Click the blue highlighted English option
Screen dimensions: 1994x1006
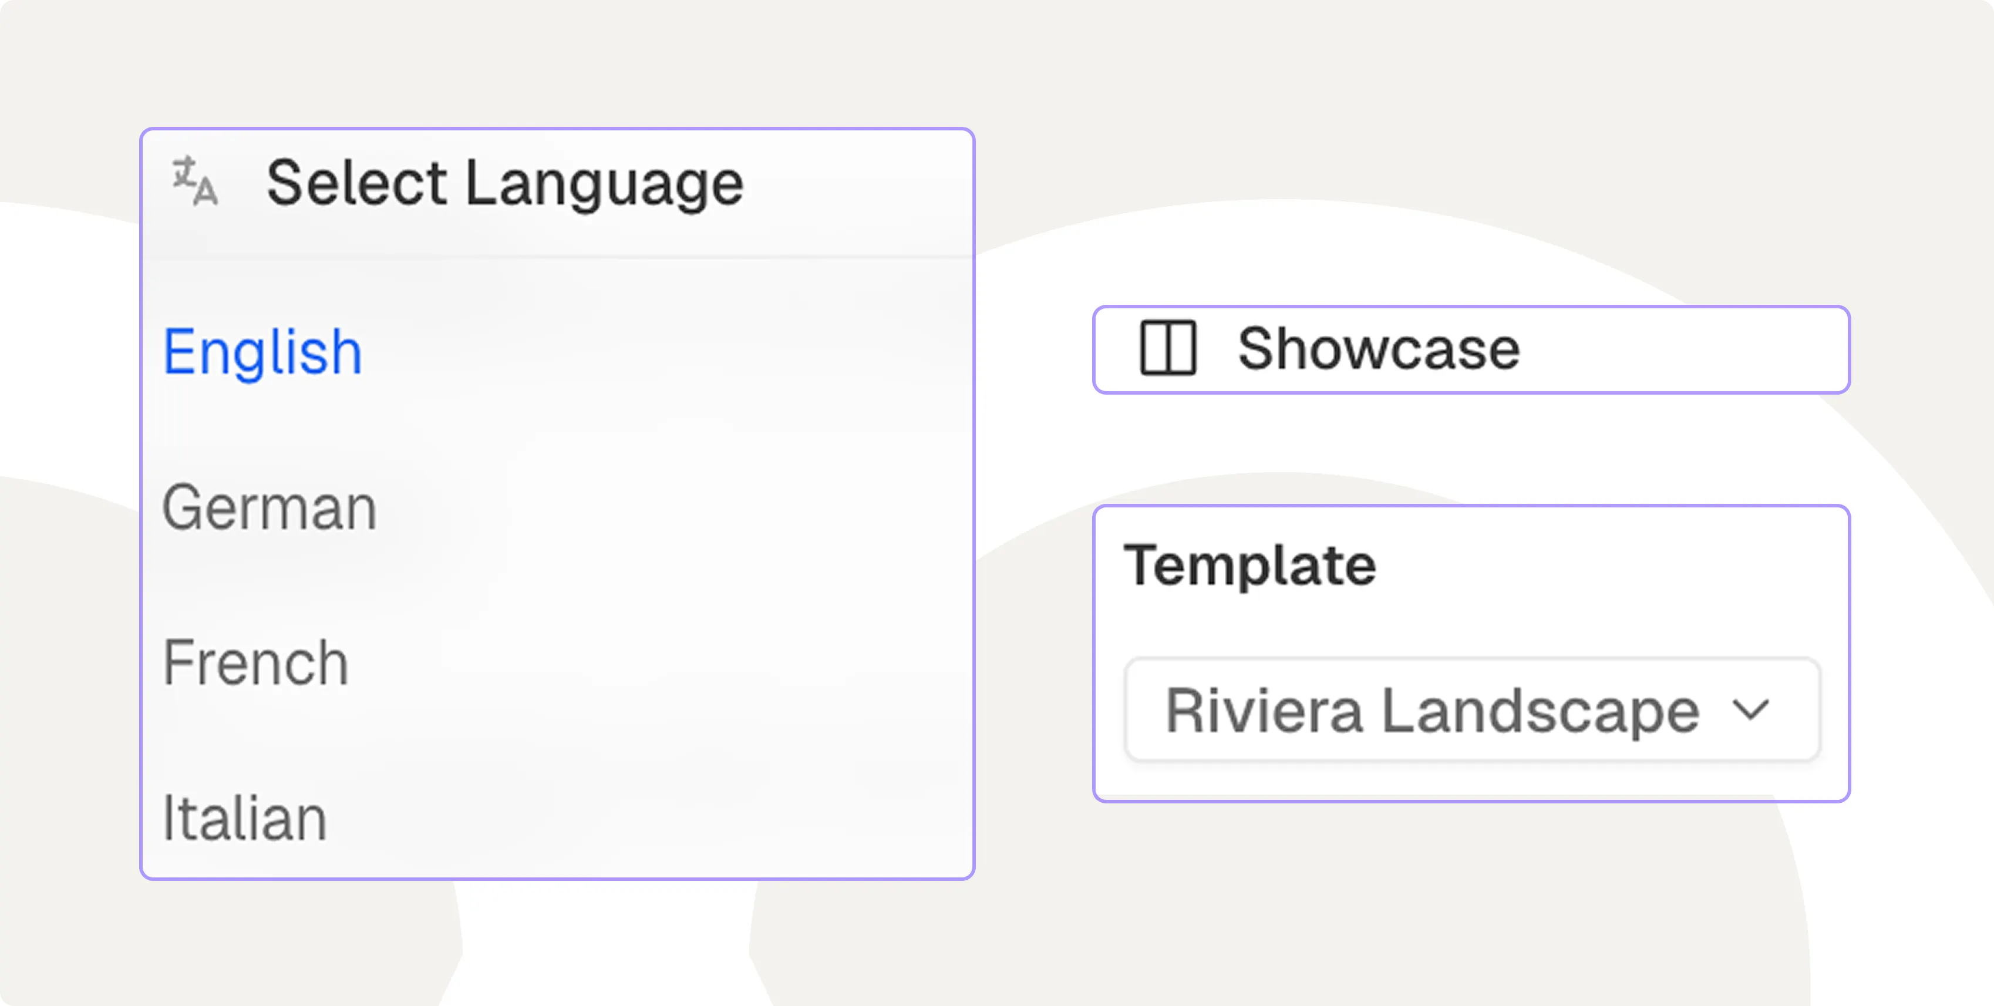[x=262, y=352]
